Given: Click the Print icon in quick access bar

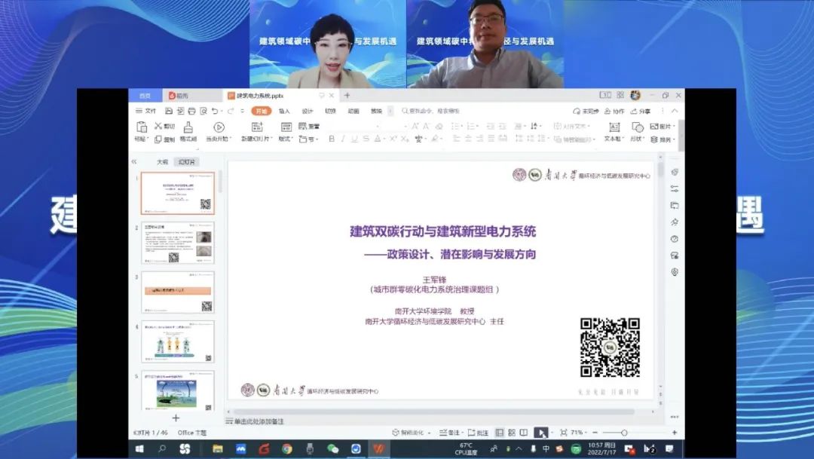Looking at the screenshot, I should click(x=191, y=111).
